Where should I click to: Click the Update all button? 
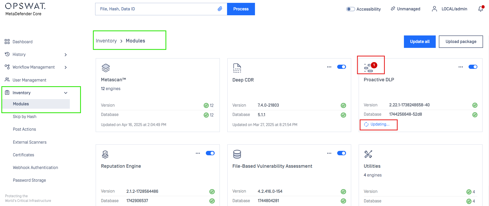click(x=420, y=42)
